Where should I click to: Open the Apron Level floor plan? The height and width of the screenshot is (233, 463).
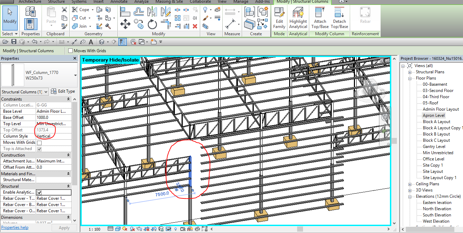[x=434, y=115]
